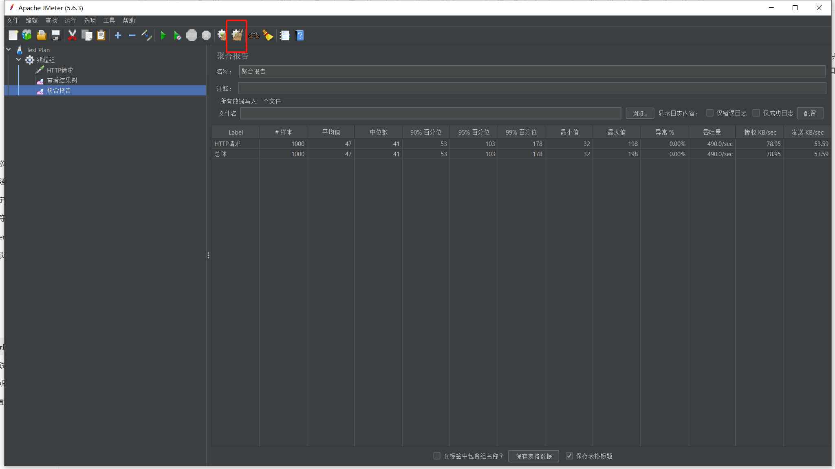
Task: Enable the 仅成功日志 checkbox
Action: (756, 113)
